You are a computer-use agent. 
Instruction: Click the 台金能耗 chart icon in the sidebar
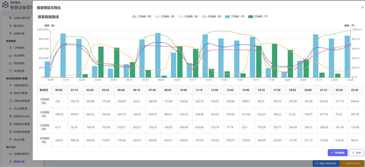[x=10, y=56]
